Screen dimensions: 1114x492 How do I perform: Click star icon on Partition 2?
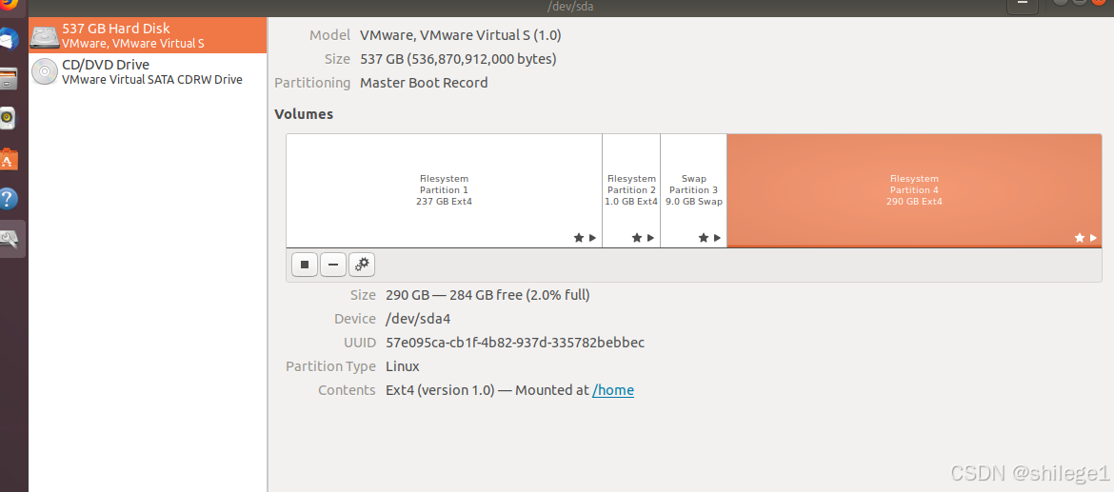pyautogui.click(x=637, y=238)
